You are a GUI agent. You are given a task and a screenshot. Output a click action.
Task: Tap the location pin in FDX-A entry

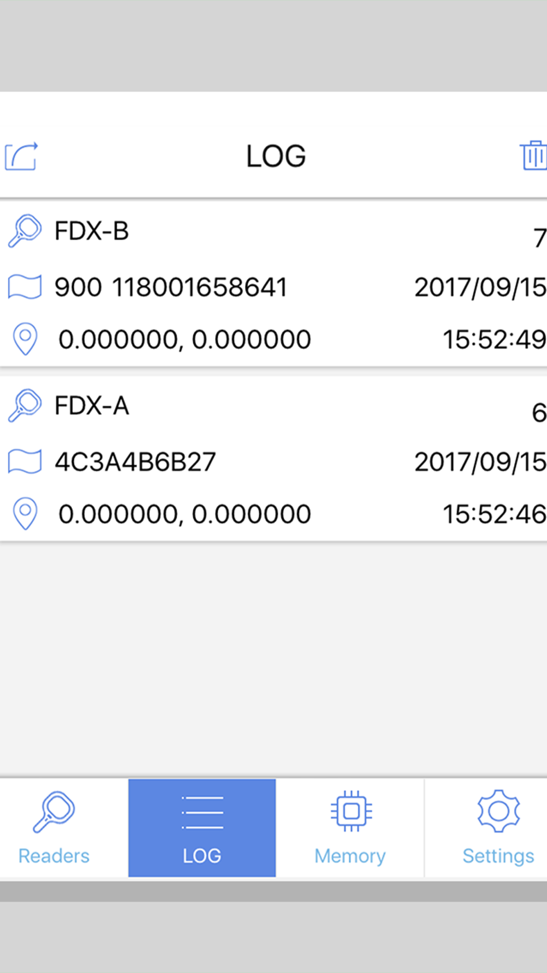pos(25,514)
